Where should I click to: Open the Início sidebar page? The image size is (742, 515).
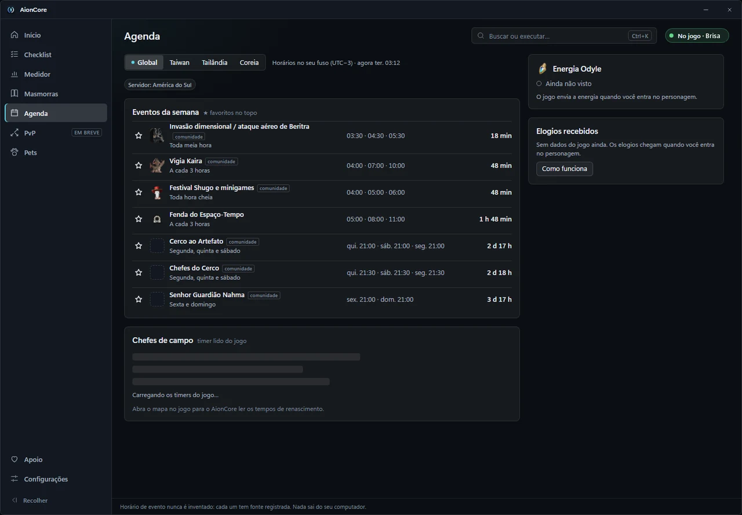pyautogui.click(x=56, y=35)
